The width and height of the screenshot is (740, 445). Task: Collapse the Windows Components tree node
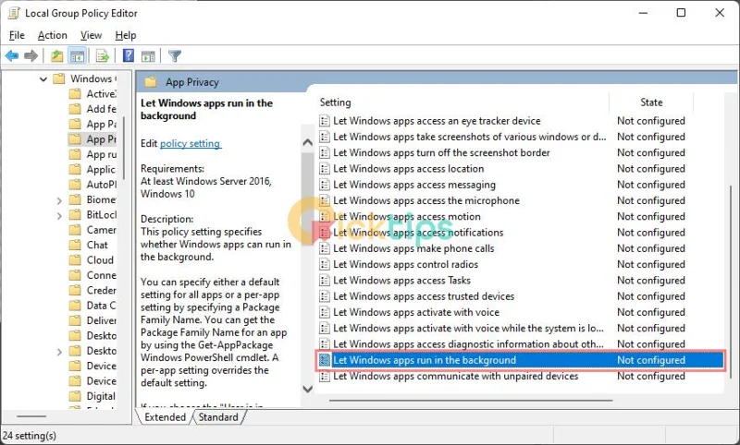click(x=43, y=79)
